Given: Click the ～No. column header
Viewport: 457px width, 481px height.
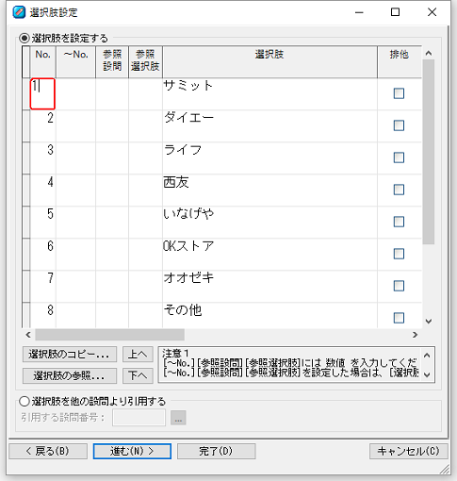Looking at the screenshot, I should pyautogui.click(x=75, y=62).
